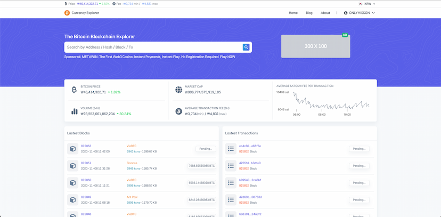Click Pending button for transaction ec4c60...e65f5e
441x217 pixels.
point(359,149)
